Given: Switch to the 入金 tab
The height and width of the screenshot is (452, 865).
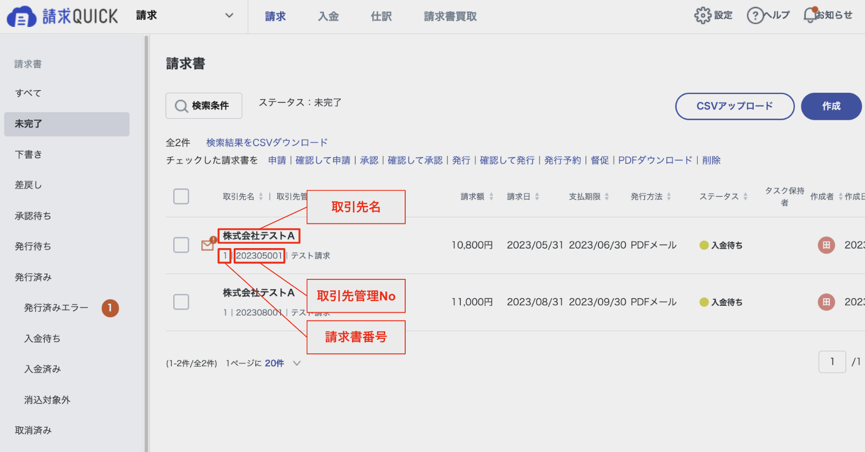Looking at the screenshot, I should [328, 17].
